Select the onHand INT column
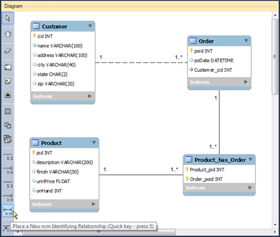The width and height of the screenshot is (280, 237). pyautogui.click(x=49, y=191)
